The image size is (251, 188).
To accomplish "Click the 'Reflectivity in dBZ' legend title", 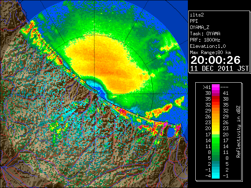I will tap(238, 132).
